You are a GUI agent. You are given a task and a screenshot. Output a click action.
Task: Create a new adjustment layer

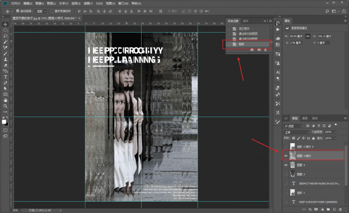tap(322, 209)
